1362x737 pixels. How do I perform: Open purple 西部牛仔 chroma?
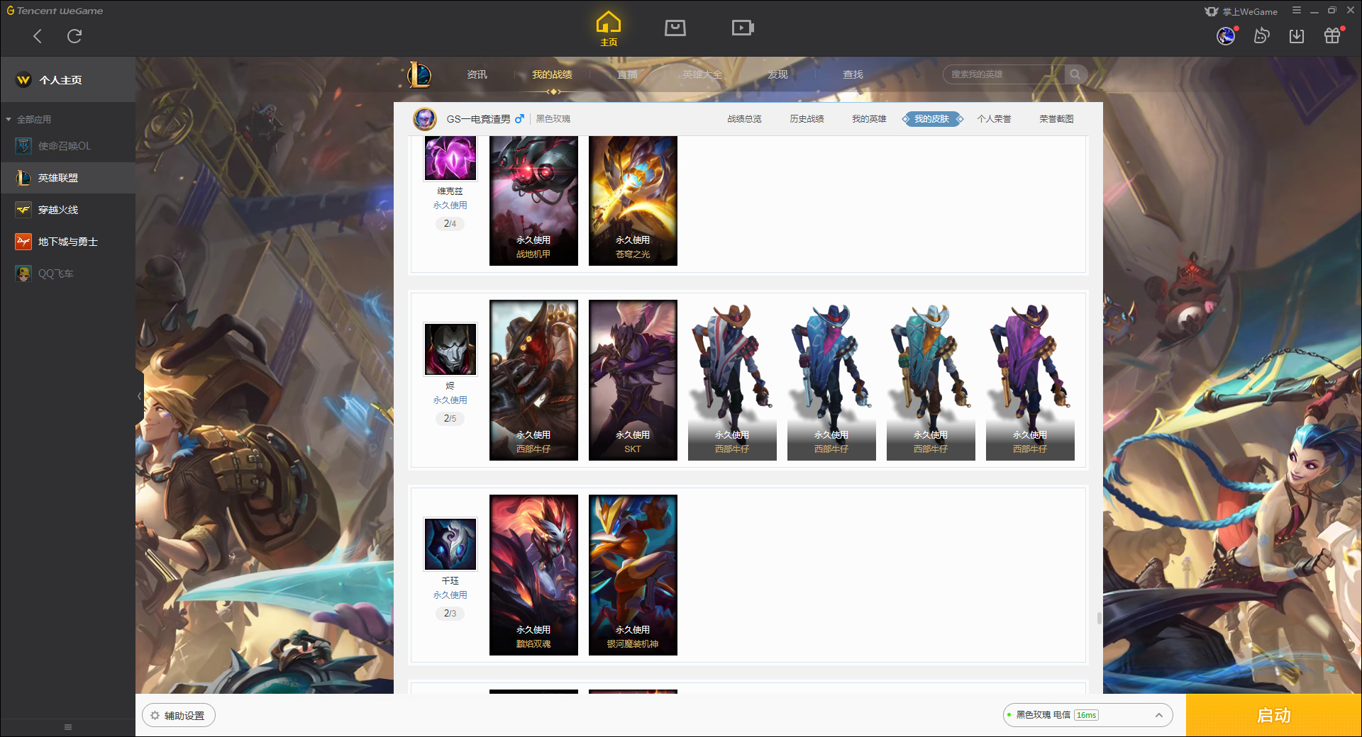point(1030,380)
